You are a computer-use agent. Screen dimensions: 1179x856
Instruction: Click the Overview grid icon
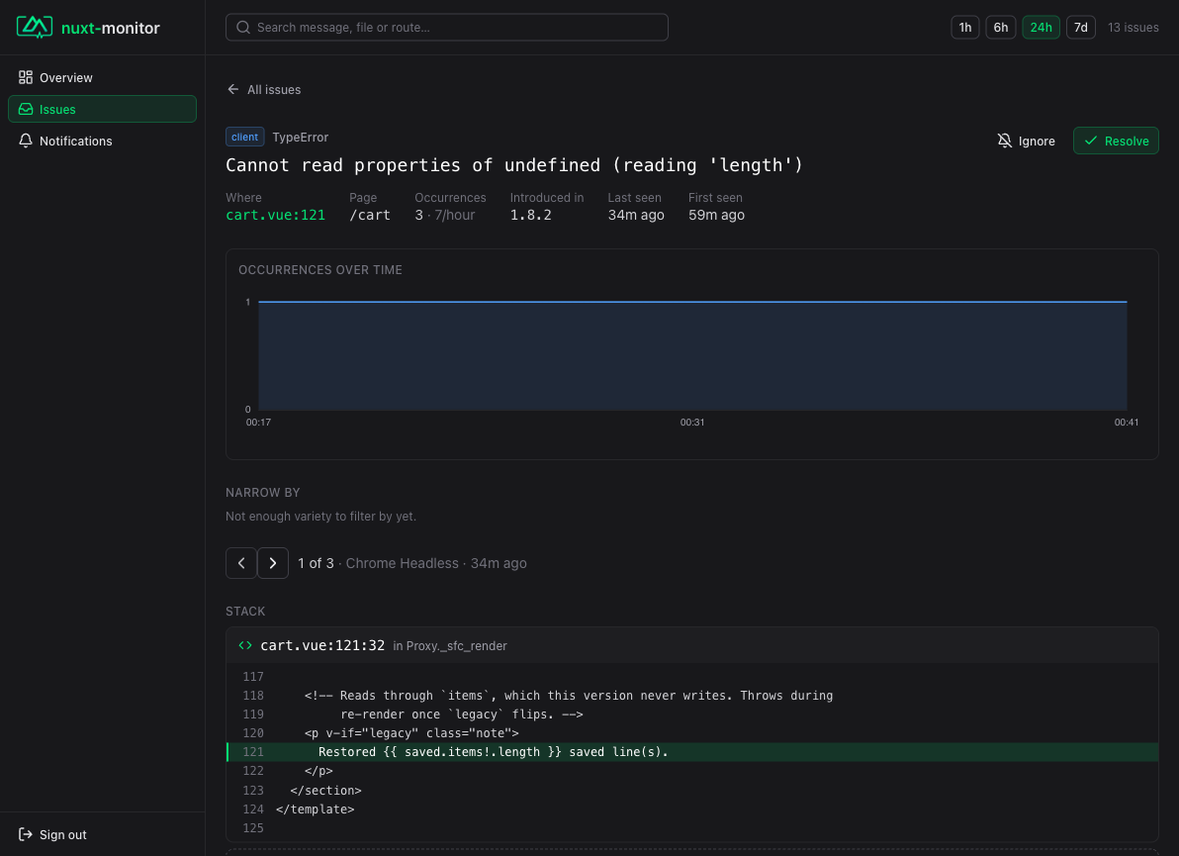click(x=26, y=77)
